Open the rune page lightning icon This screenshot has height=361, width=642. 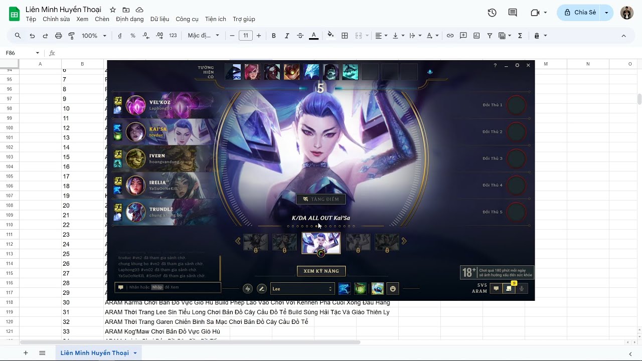click(248, 288)
